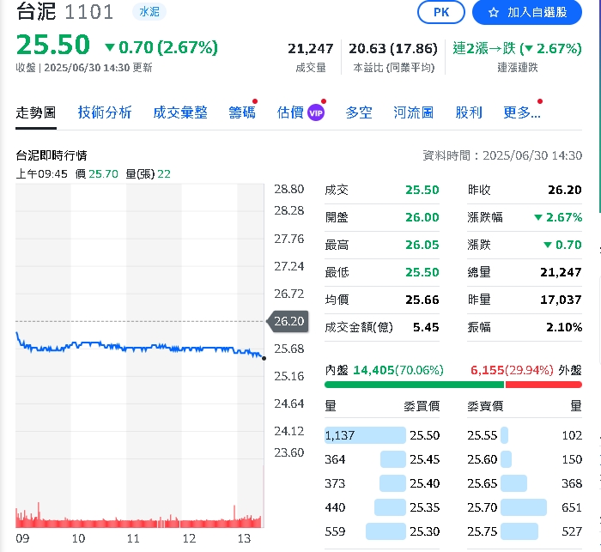Click the 昨量 value 17,037
601x552 pixels.
pos(562,300)
